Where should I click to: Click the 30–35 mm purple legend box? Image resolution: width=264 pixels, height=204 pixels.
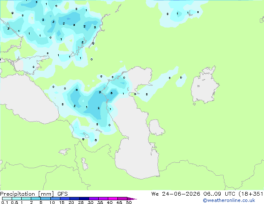pos(94,199)
